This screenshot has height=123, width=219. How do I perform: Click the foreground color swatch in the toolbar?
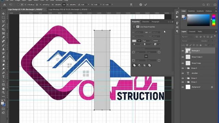tap(2, 103)
